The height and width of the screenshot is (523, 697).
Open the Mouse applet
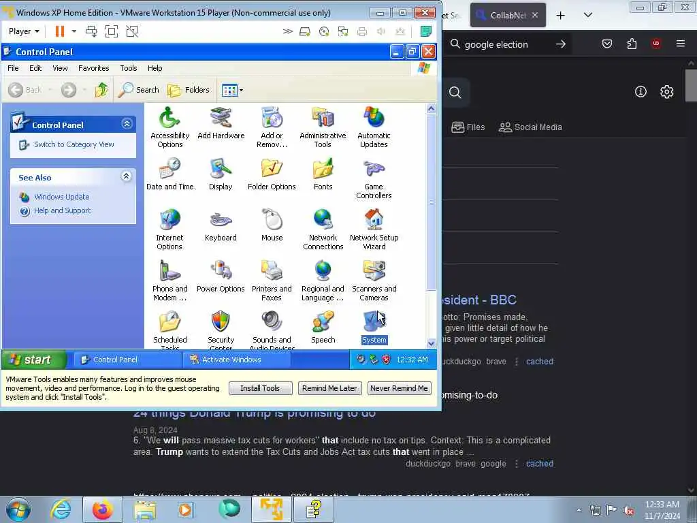(x=272, y=225)
